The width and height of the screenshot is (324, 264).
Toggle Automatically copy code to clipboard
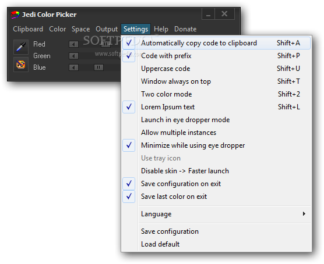[217, 43]
